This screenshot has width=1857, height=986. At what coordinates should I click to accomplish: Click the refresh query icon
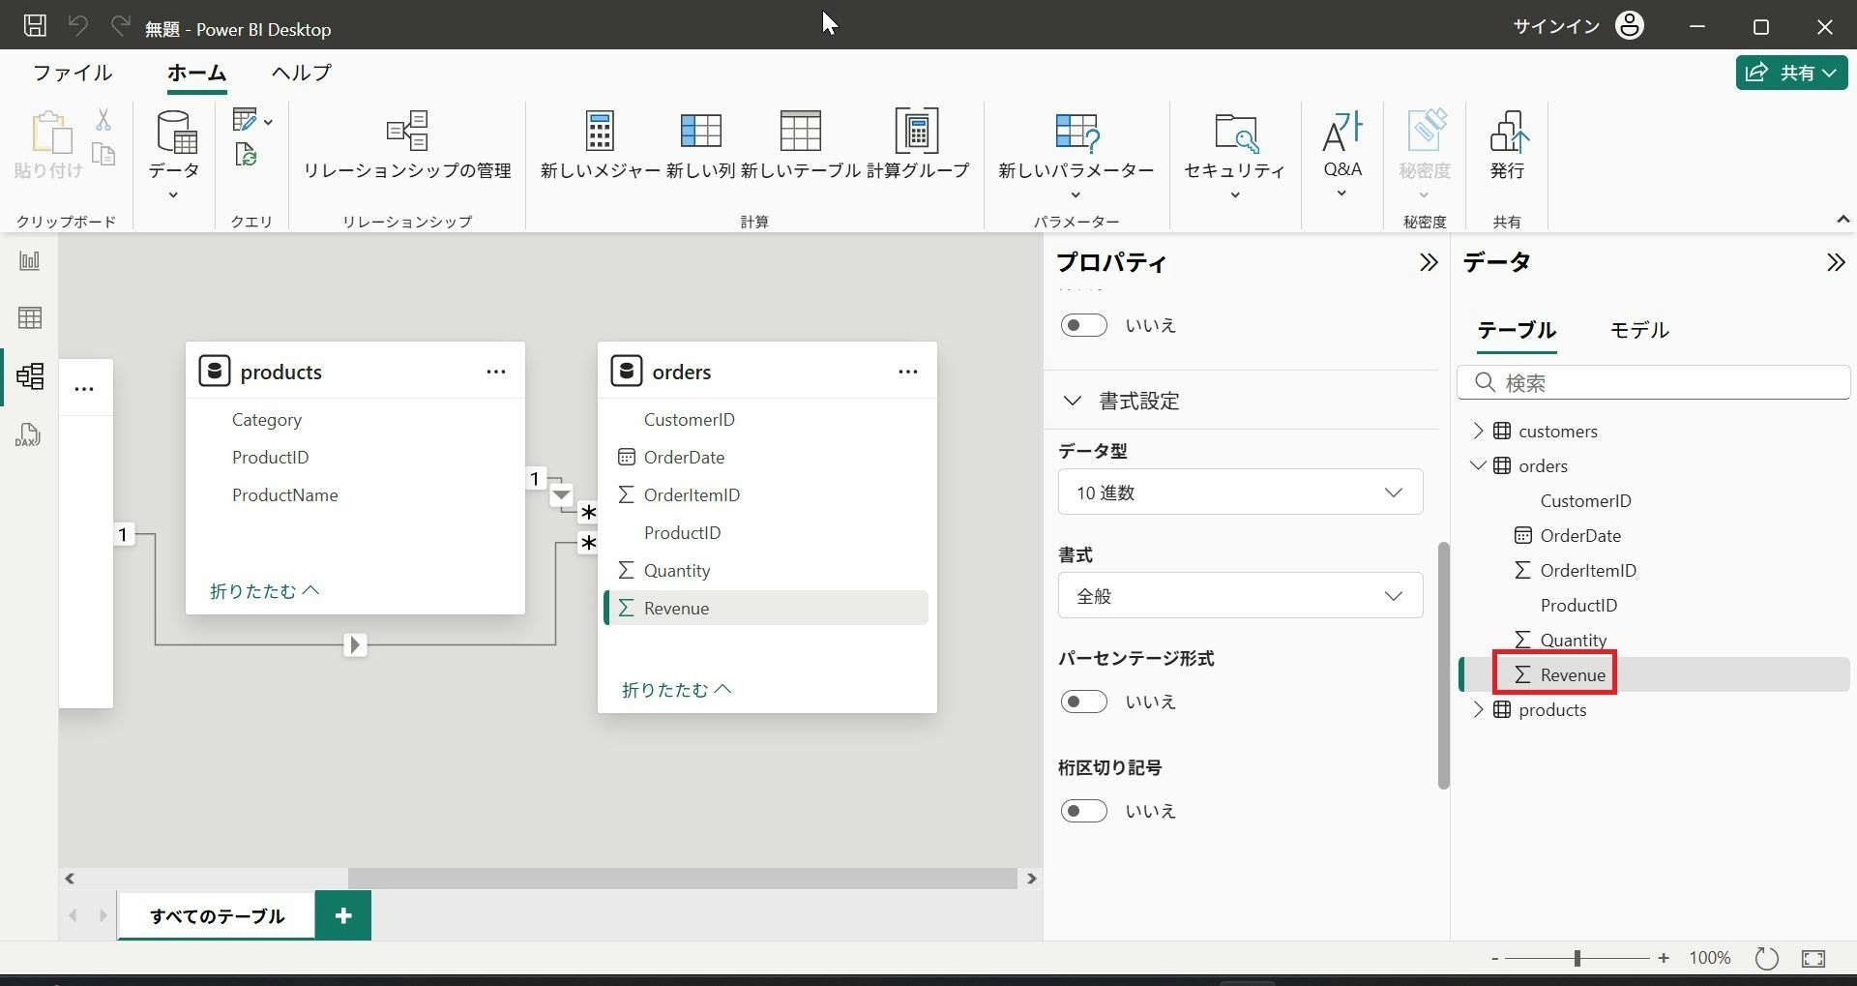(x=246, y=154)
